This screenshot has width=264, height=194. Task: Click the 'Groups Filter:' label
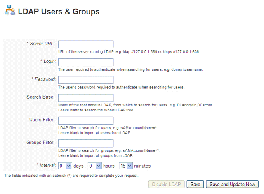coord(40,143)
